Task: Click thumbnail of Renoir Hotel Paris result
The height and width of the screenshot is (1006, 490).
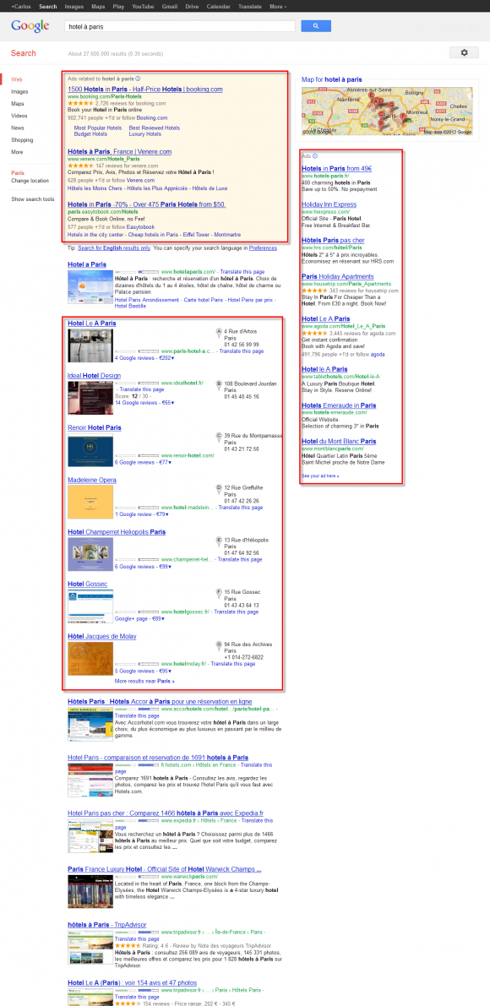Action: pos(90,450)
